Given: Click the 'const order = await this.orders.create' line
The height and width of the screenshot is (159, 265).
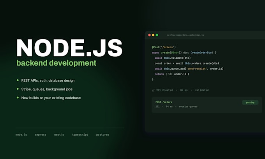Looking at the screenshot, I should 187,63.
